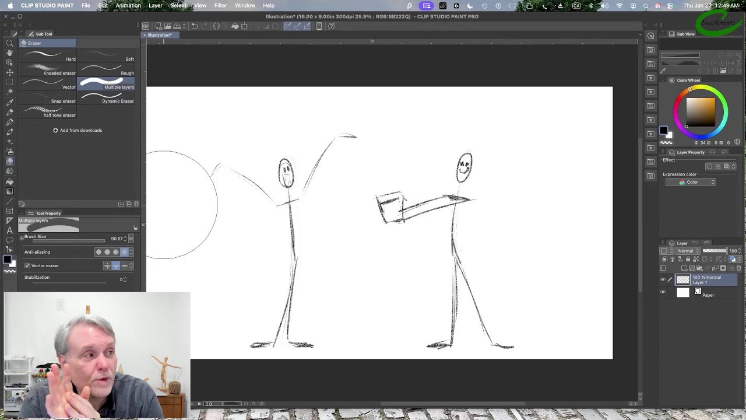This screenshot has height=420, width=746.
Task: Open the vector eraser mode dropdown arrows
Action: click(x=131, y=265)
